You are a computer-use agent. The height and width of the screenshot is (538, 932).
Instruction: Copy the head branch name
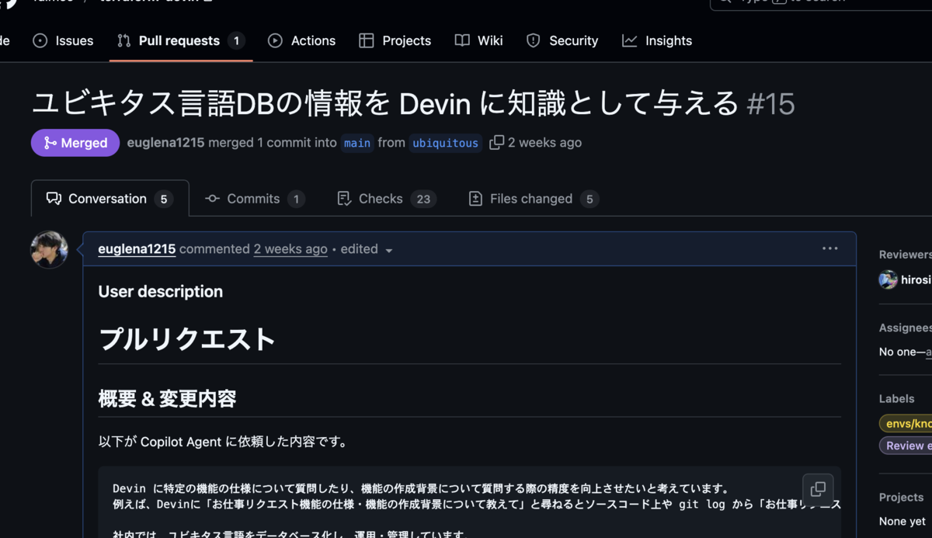(496, 142)
